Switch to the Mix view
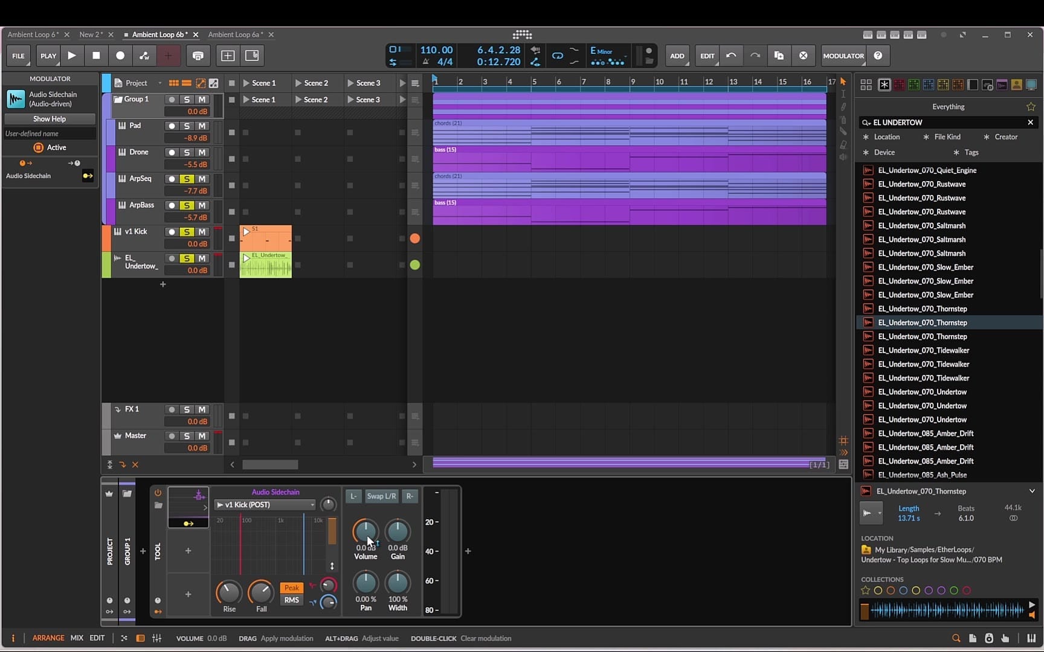This screenshot has width=1044, height=652. click(77, 638)
